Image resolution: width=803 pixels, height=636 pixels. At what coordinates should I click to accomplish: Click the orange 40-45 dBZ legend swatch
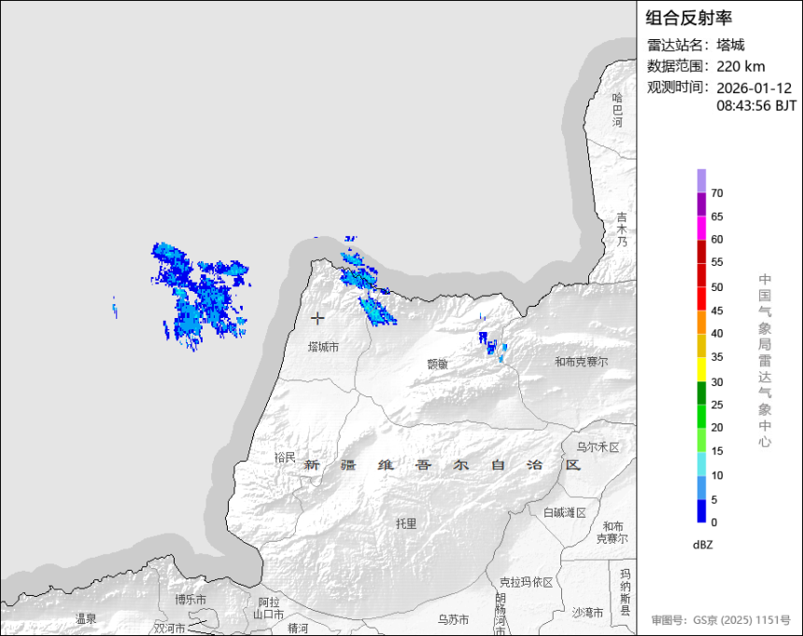701,322
